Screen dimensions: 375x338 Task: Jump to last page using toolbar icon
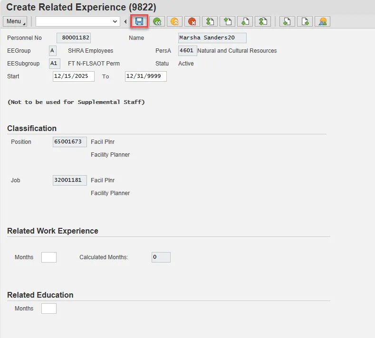(x=263, y=21)
